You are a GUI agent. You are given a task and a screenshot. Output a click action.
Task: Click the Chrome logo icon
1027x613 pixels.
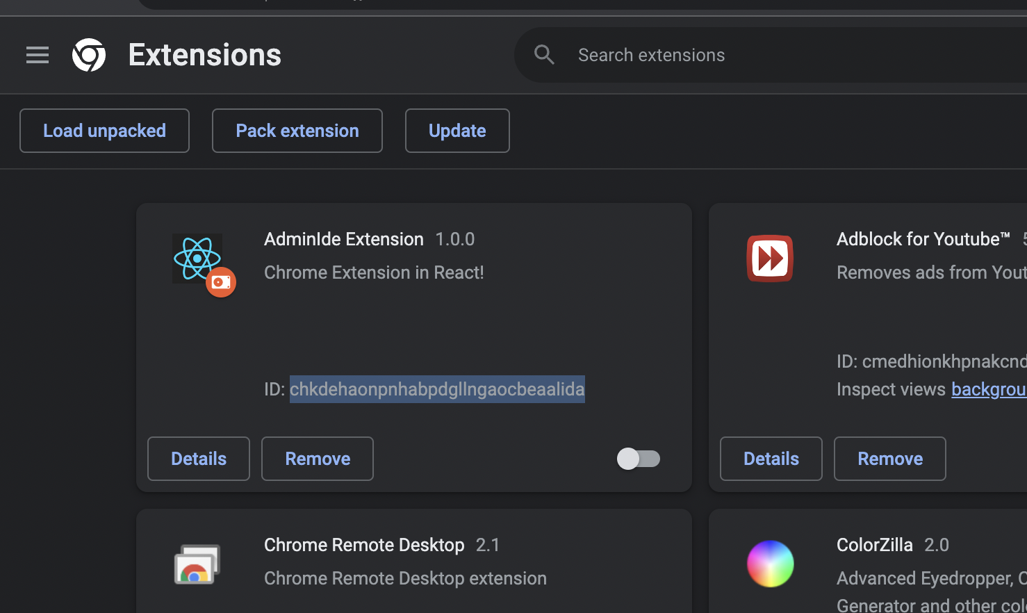(x=89, y=55)
